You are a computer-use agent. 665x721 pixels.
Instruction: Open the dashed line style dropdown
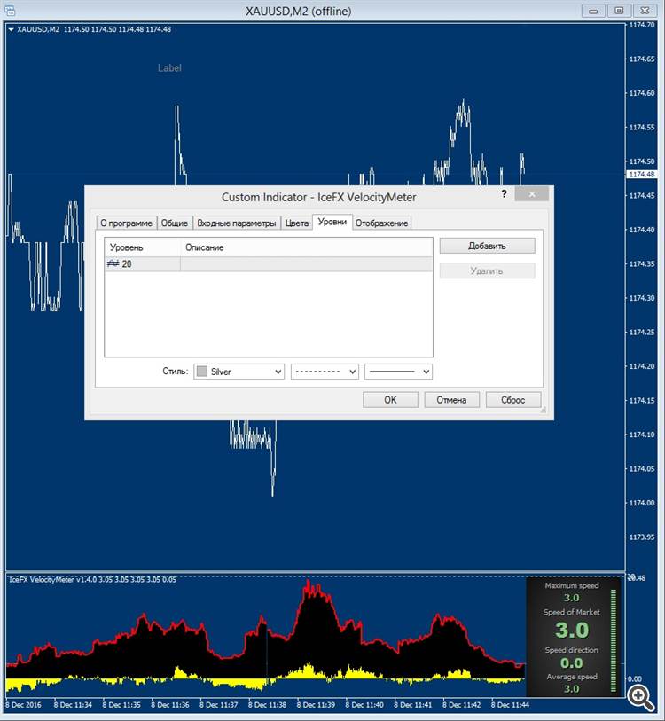325,372
